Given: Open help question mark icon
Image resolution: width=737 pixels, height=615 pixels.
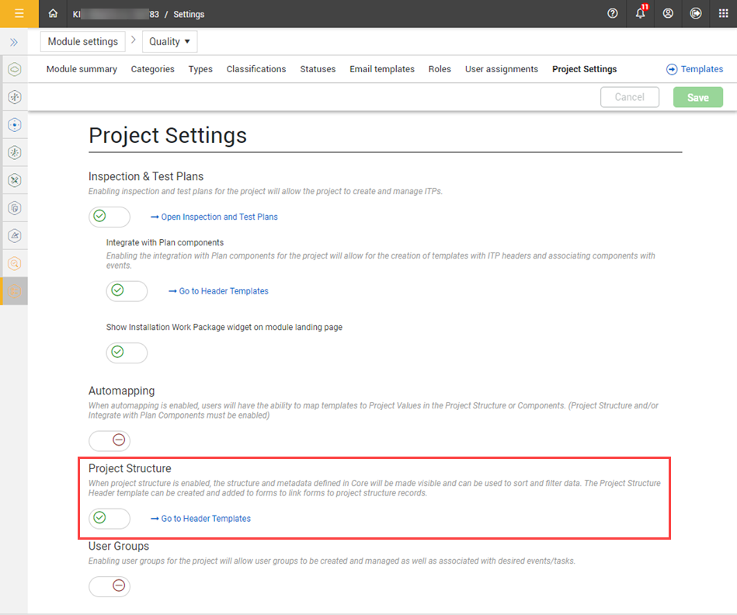Looking at the screenshot, I should click(x=613, y=13).
